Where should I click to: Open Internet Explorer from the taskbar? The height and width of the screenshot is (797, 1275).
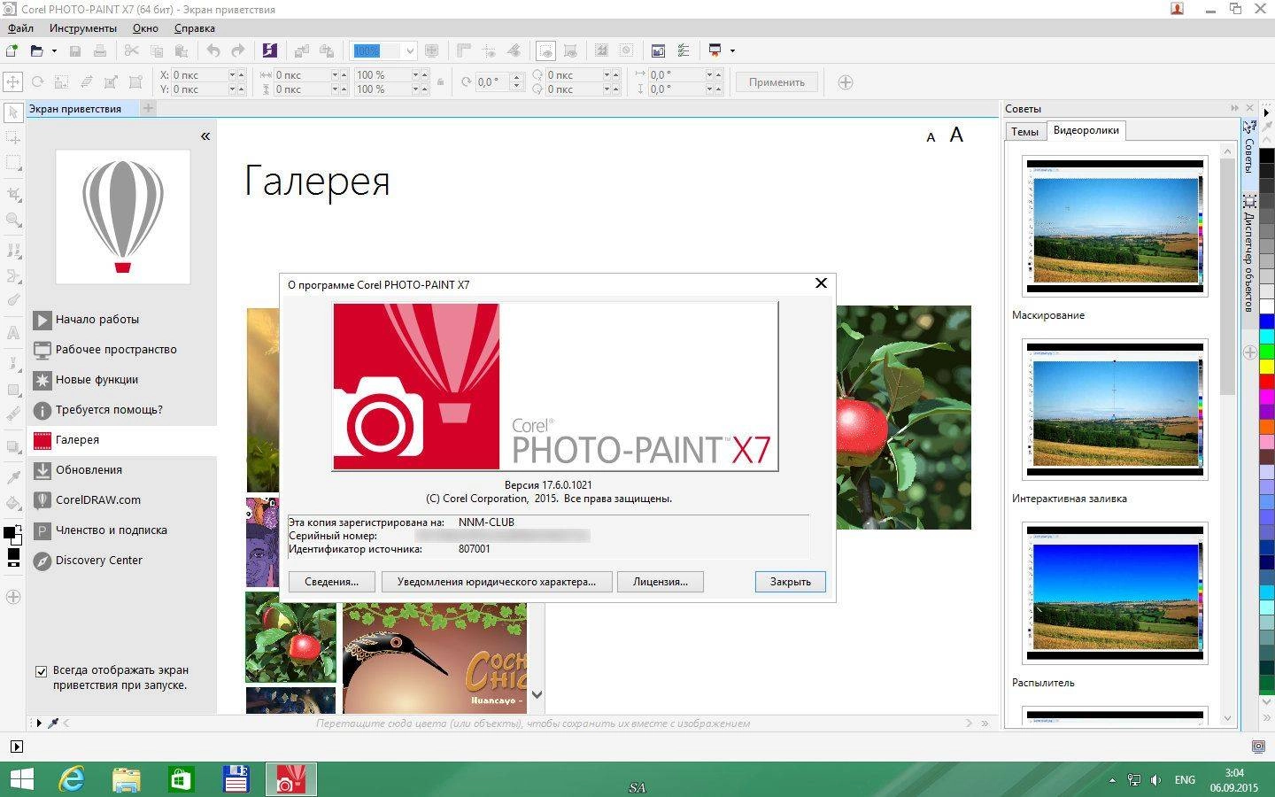pyautogui.click(x=71, y=779)
